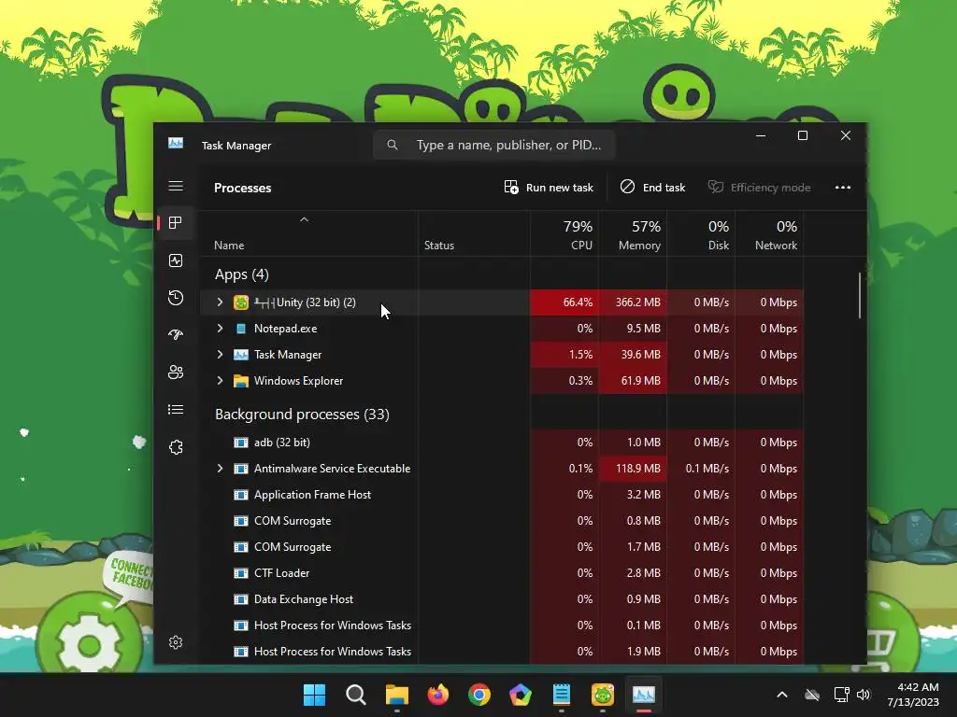This screenshot has height=717, width=957.
Task: Sort by Disk column header
Action: tap(701, 234)
